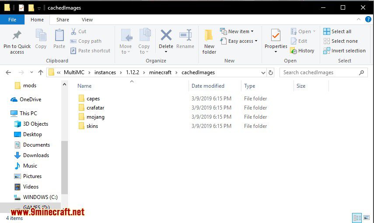The height and width of the screenshot is (223, 374).
Task: Open WINDOWS (C:) drive in sidebar
Action: (36, 197)
